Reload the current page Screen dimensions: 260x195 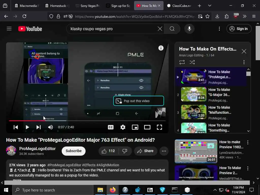click(24, 16)
